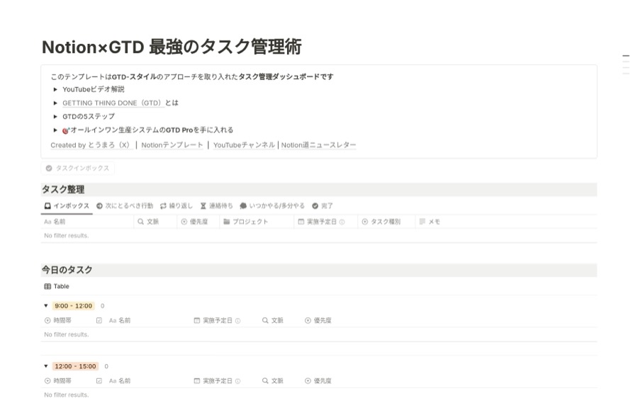
Task: Click the table of contents outline on right edge
Action: point(626,64)
